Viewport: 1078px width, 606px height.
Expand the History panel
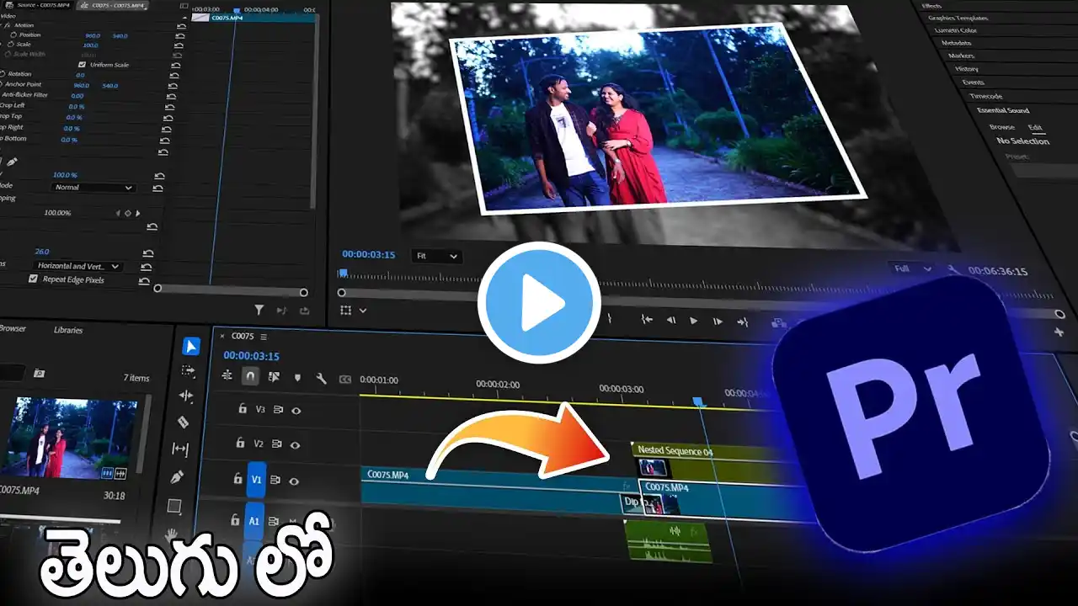tap(966, 69)
